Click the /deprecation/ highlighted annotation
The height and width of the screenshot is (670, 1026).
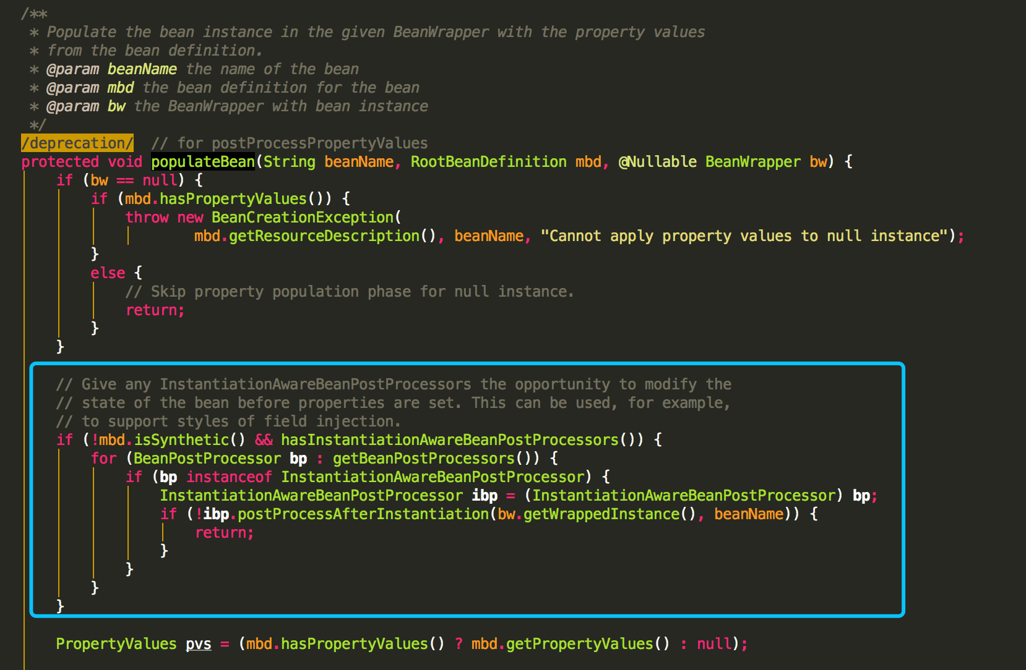(x=77, y=143)
